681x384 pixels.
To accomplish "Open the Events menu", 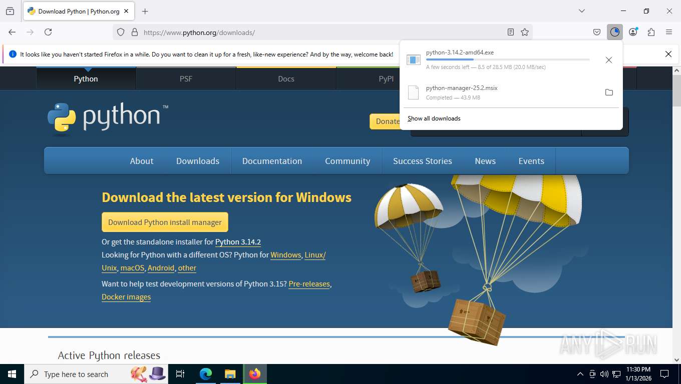I will (531, 161).
